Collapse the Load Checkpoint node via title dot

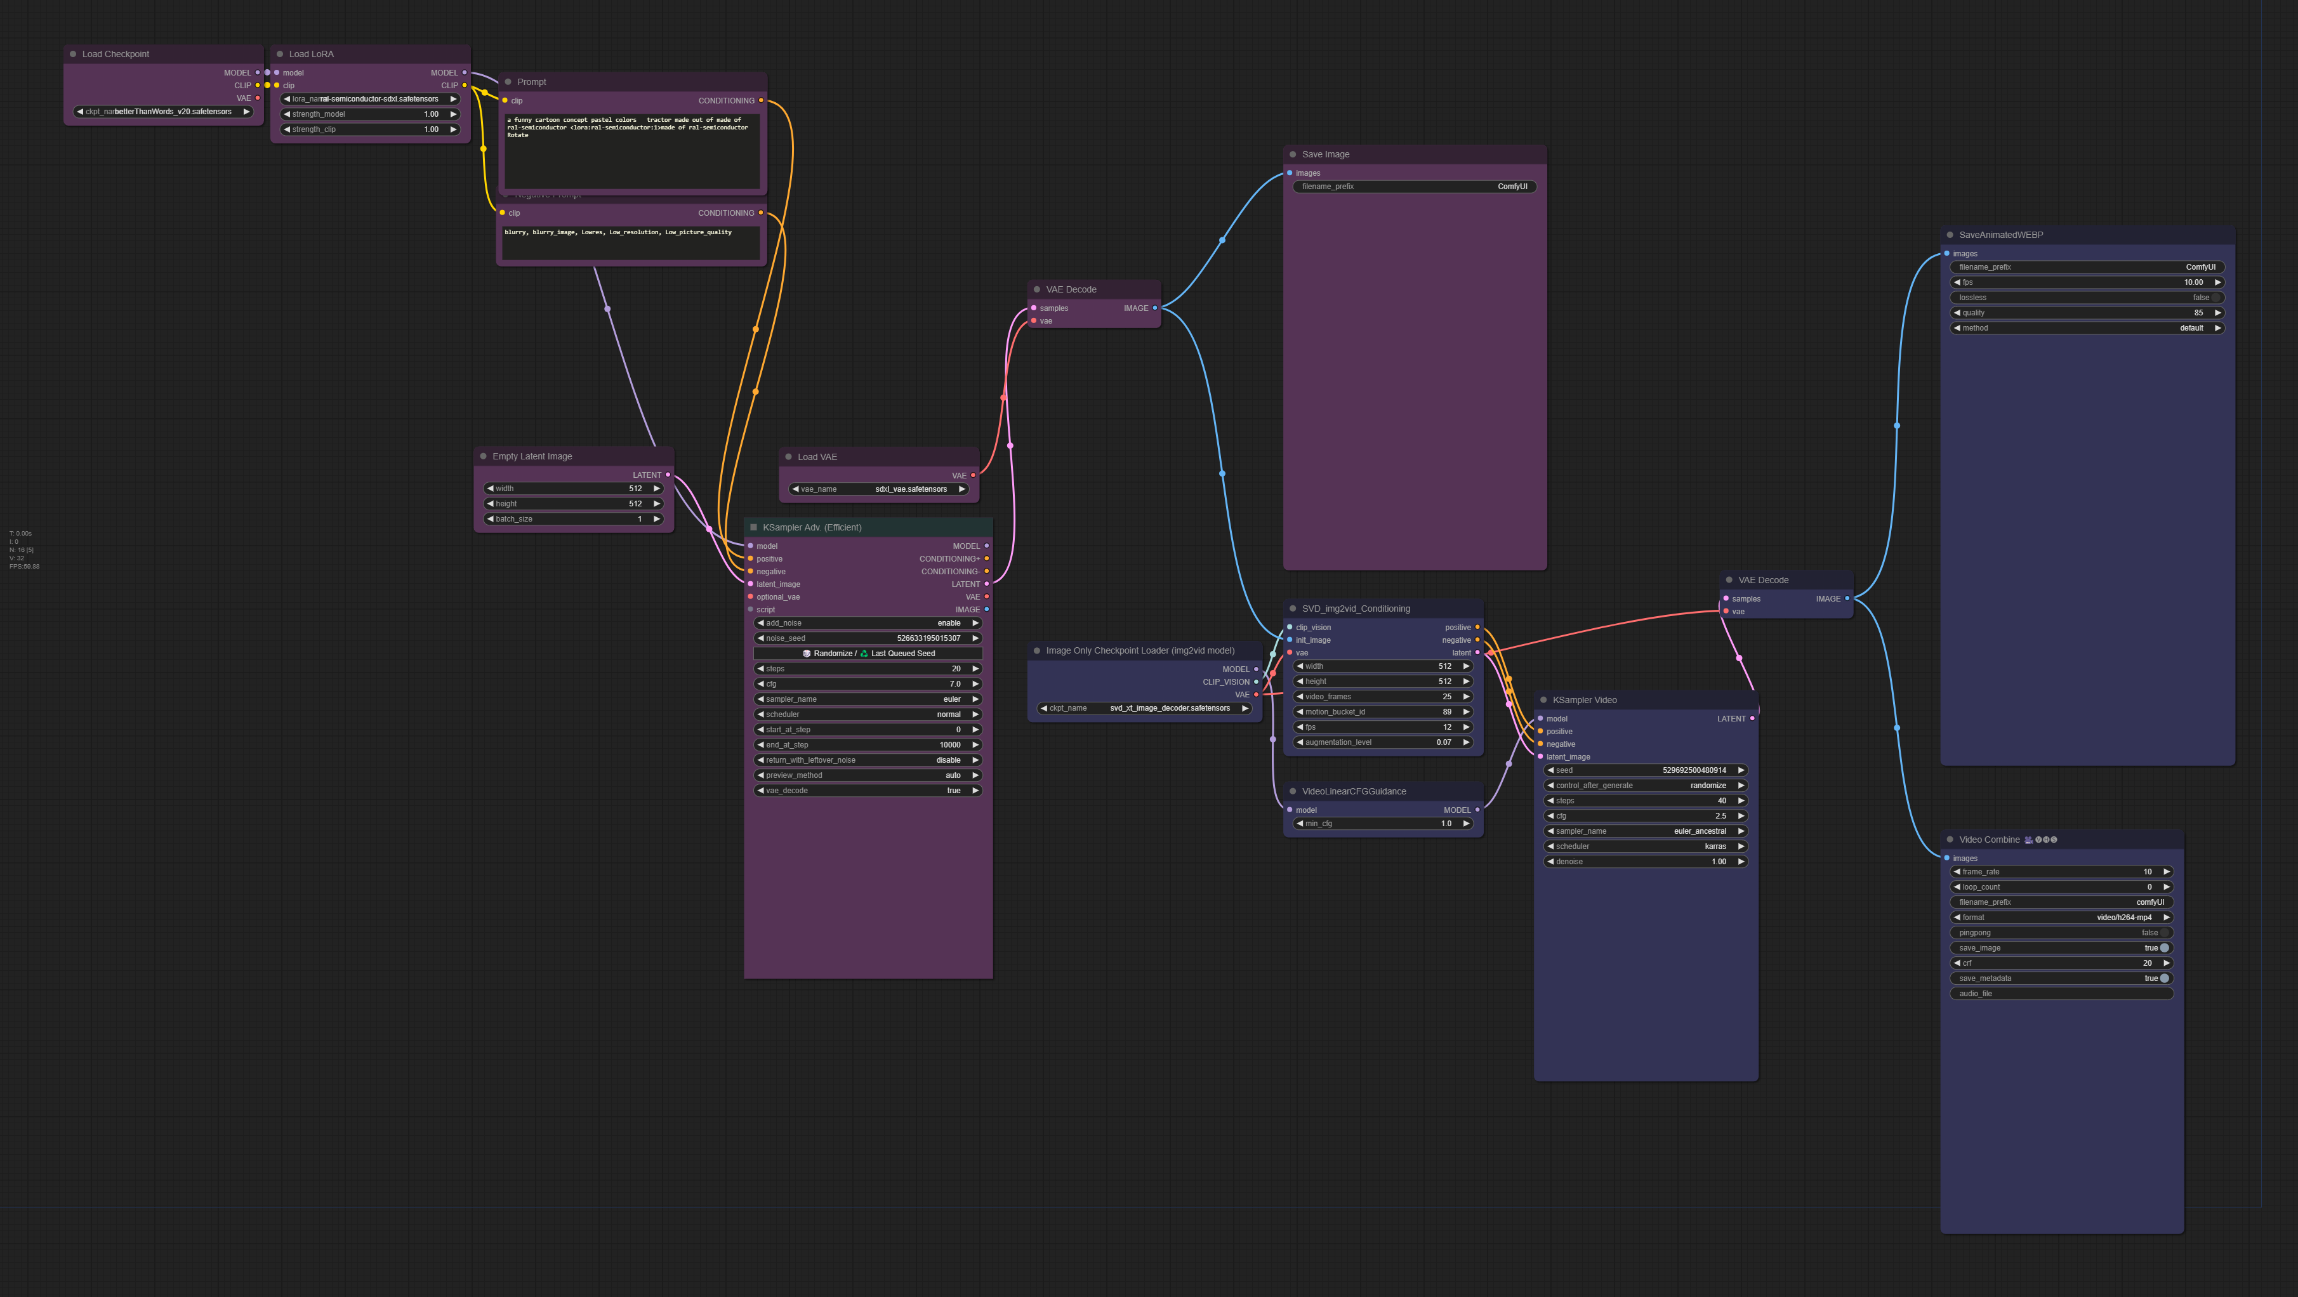click(73, 55)
